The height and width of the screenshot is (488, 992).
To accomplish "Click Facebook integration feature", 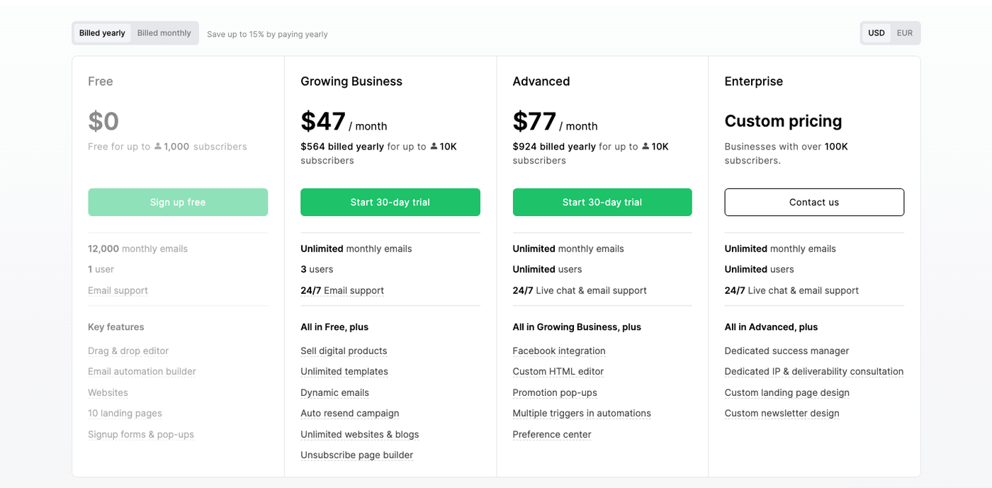I will (559, 351).
